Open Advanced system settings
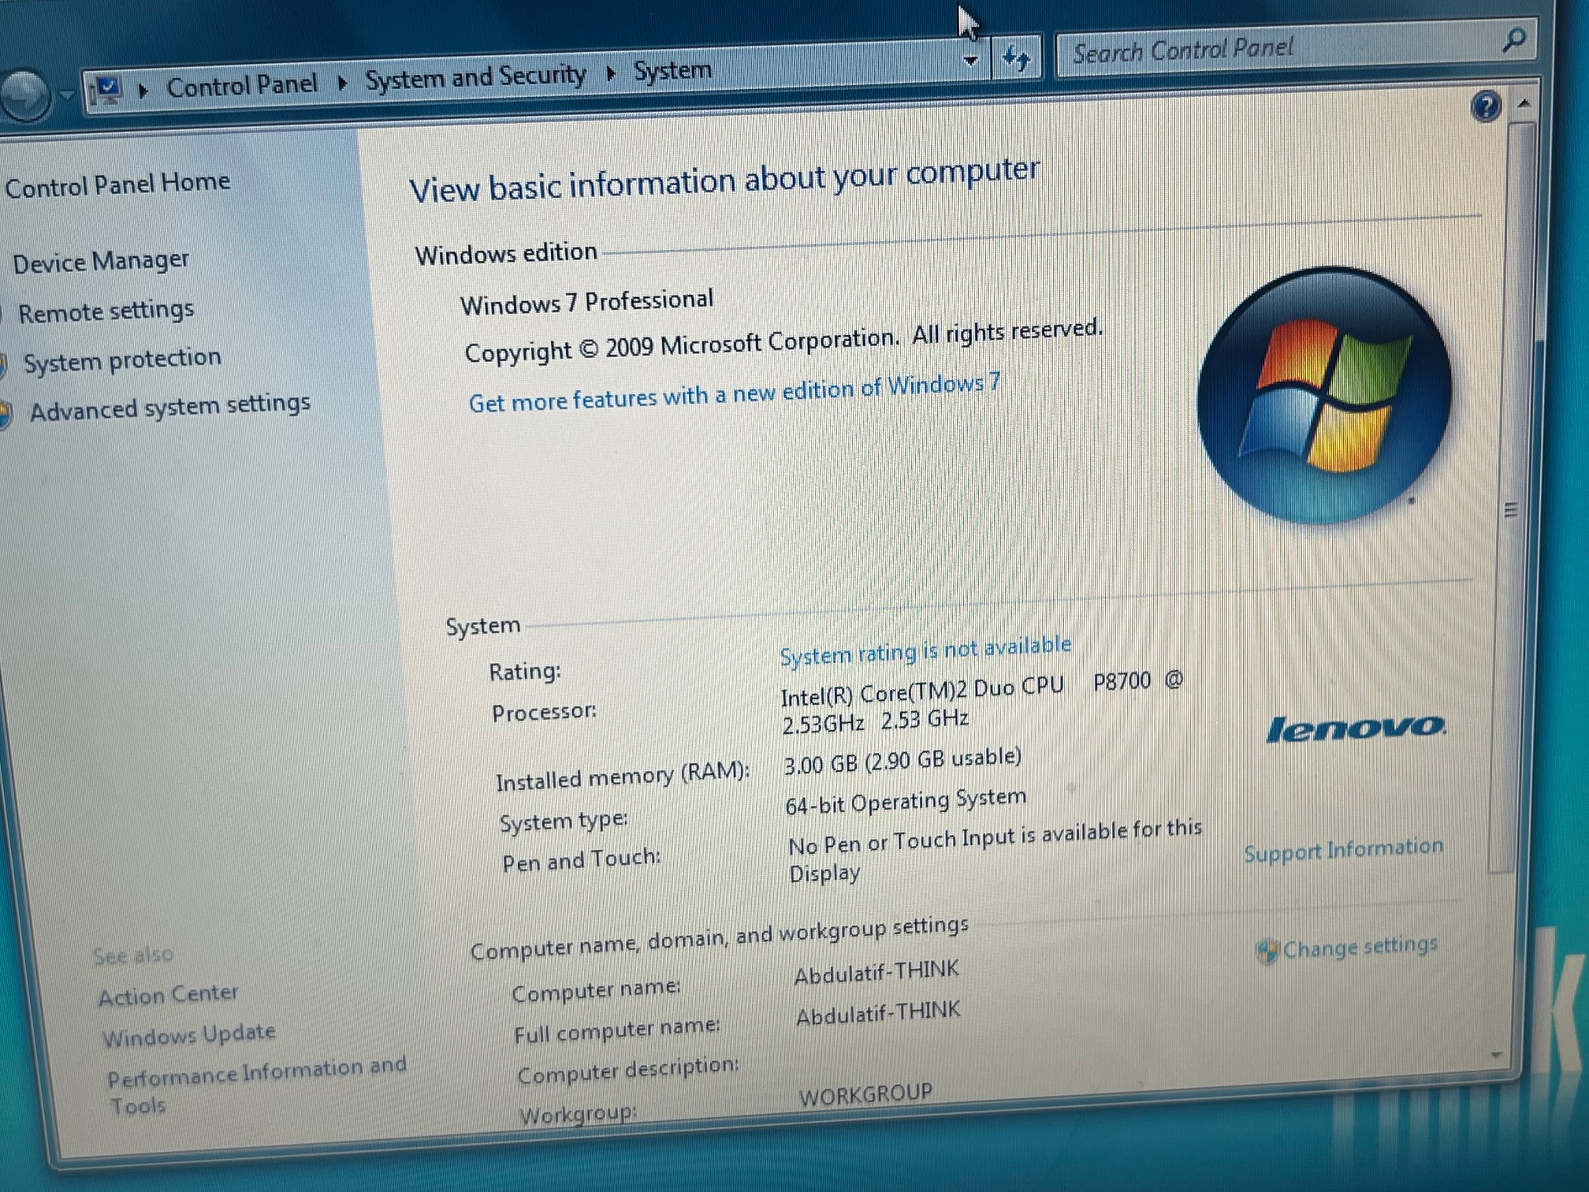 tap(169, 408)
